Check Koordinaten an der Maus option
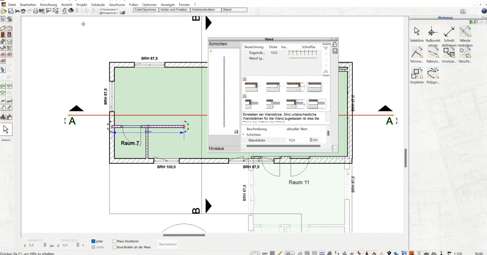This screenshot has height=255, width=487. click(114, 247)
